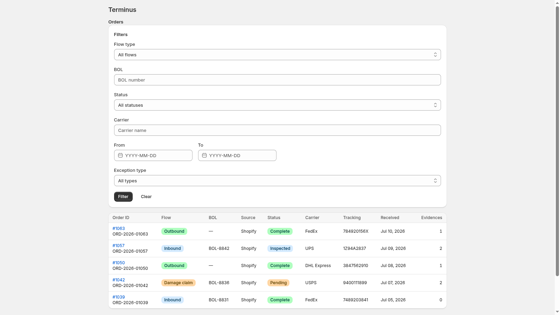This screenshot has width=560, height=315.
Task: Focus the Carrier name input field
Action: pos(277,130)
